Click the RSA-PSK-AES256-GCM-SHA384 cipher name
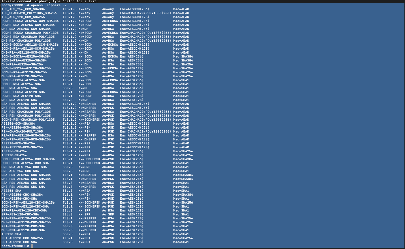This screenshot has width=405, height=249. [26, 104]
